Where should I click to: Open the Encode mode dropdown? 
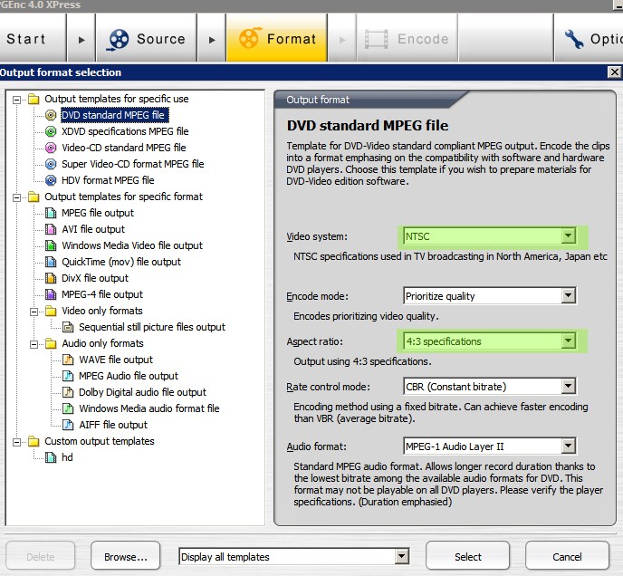tap(568, 296)
